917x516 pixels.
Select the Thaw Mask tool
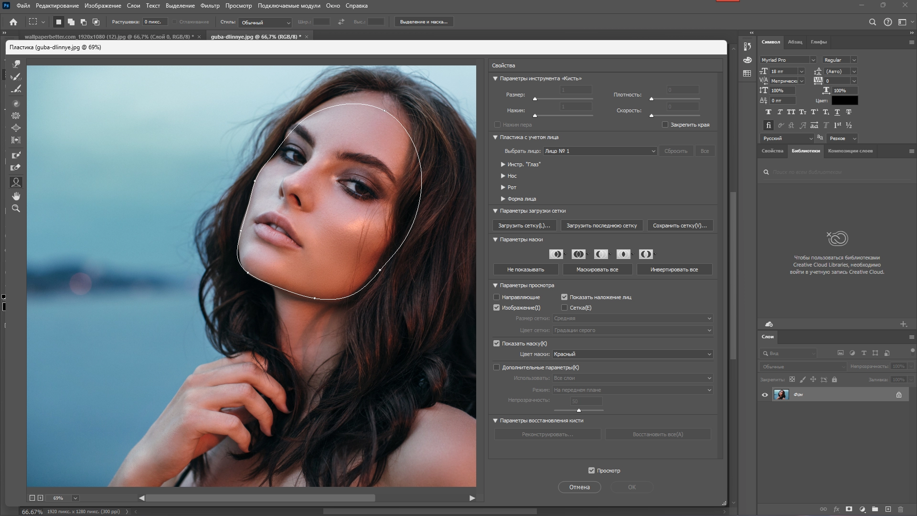click(16, 168)
